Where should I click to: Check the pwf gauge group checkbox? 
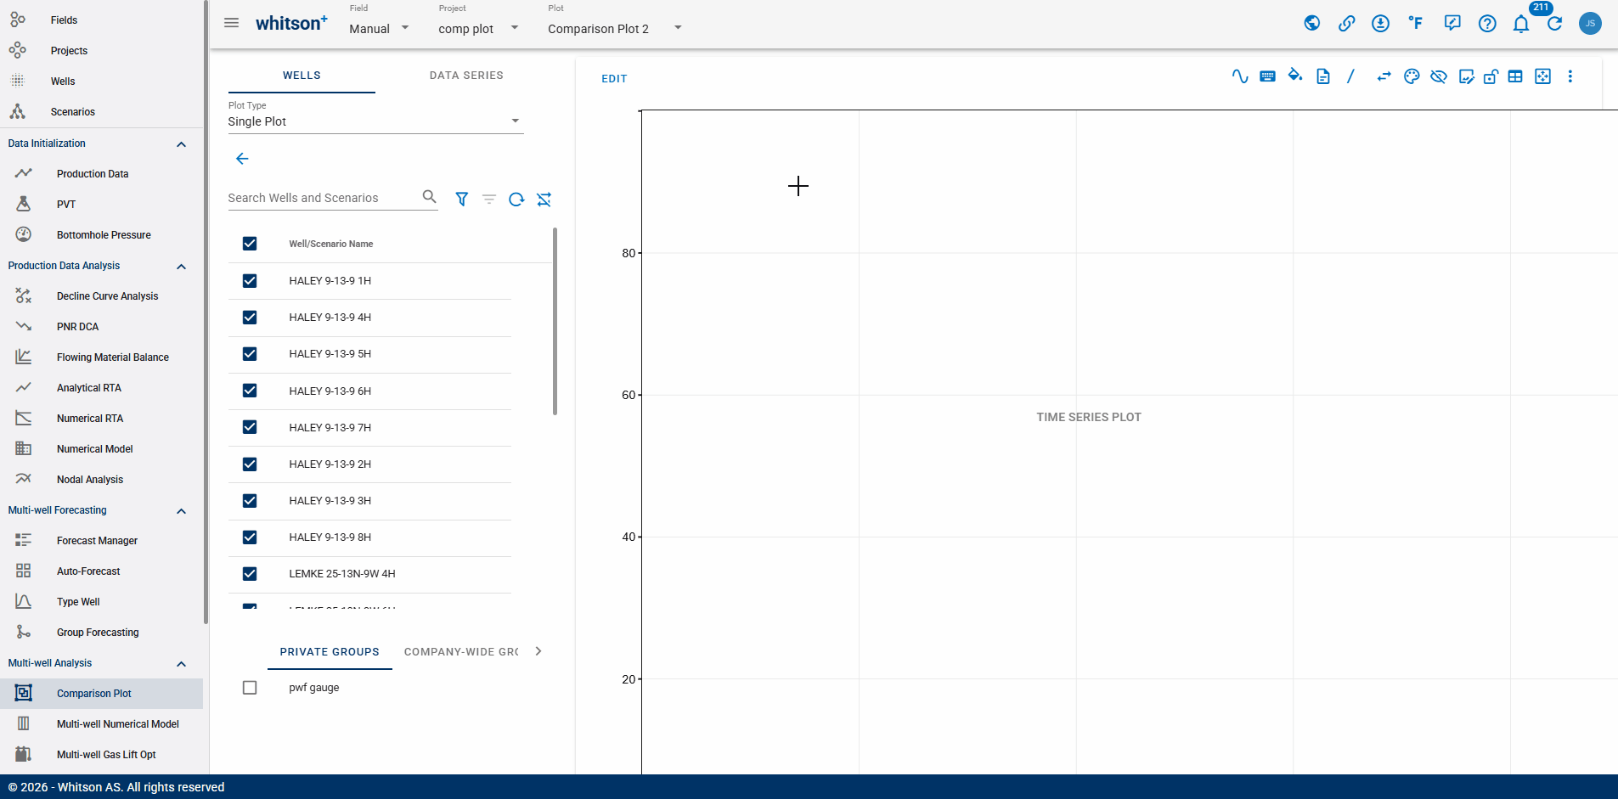250,688
